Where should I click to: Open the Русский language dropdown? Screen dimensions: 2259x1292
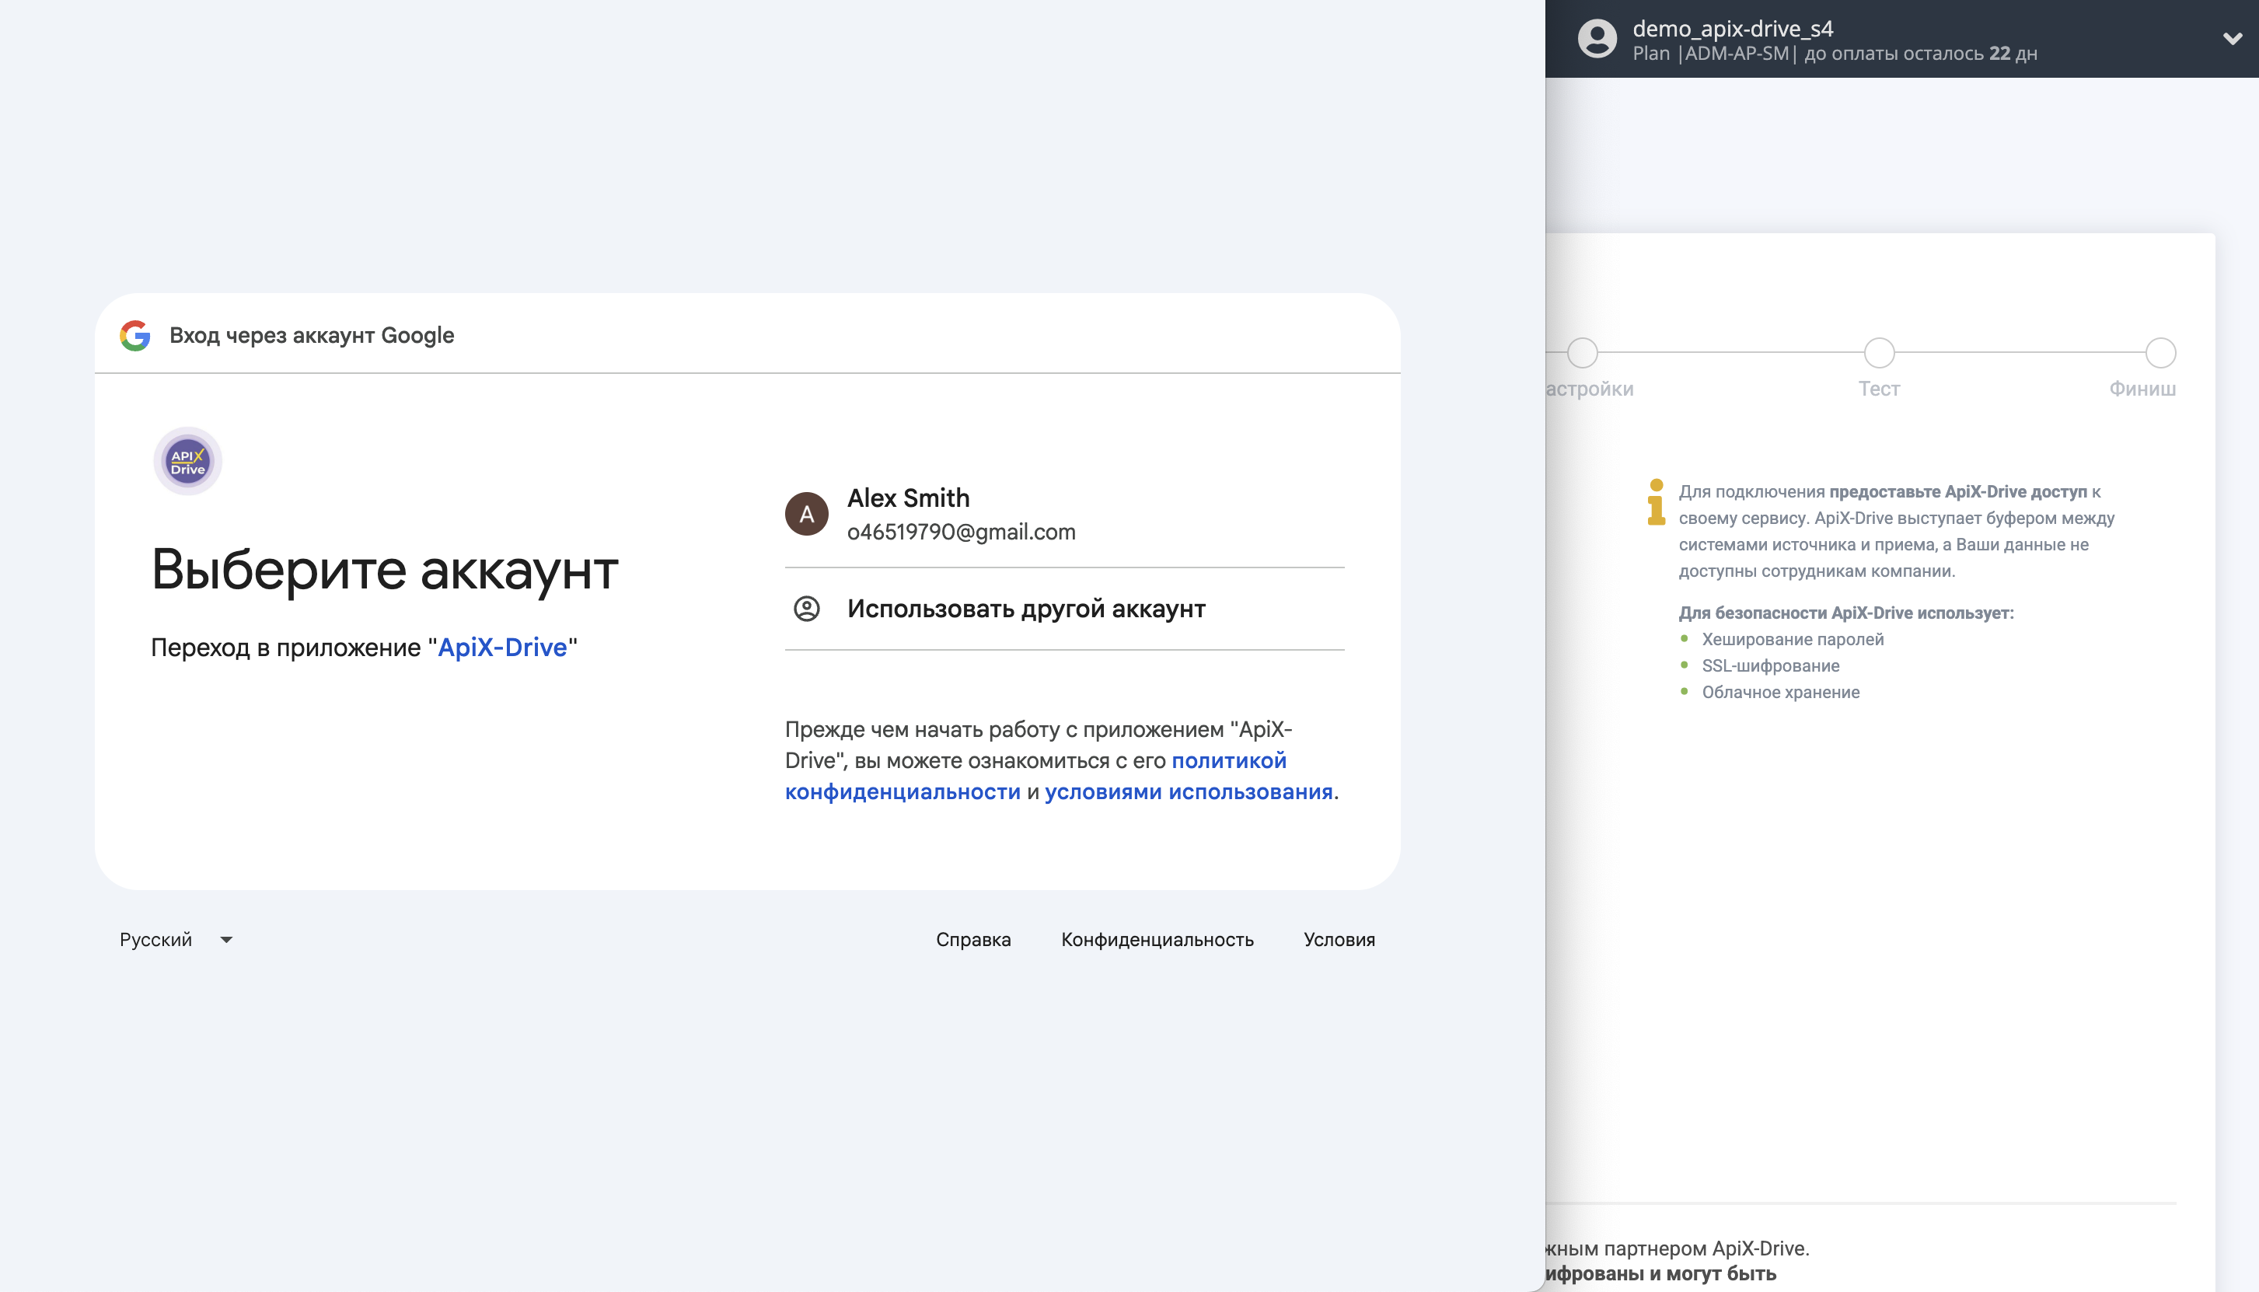pyautogui.click(x=176, y=940)
